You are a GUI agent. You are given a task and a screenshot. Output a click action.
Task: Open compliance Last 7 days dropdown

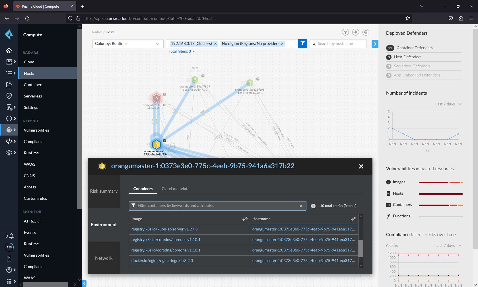448,246
